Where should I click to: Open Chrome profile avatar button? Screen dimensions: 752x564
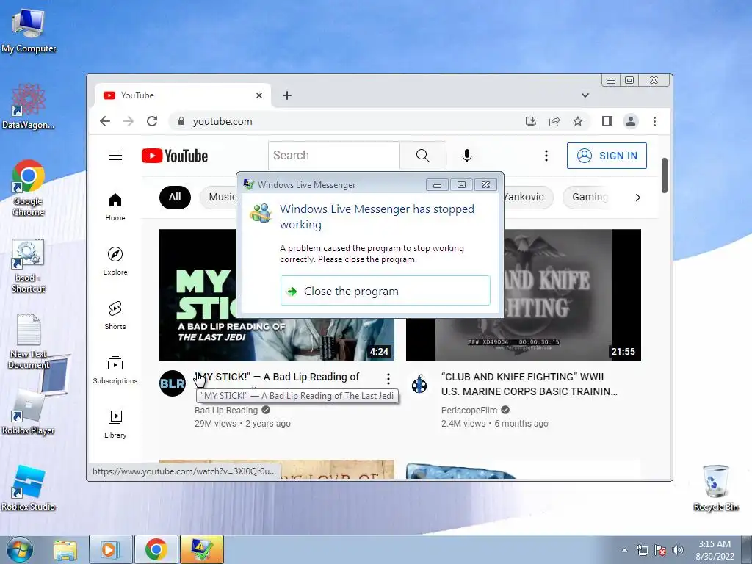631,121
